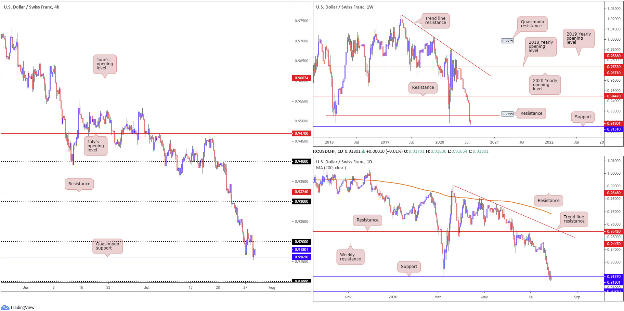
Task: Click the U.S. Dollar / Swiss Franc, 1D title
Action: click(344, 162)
